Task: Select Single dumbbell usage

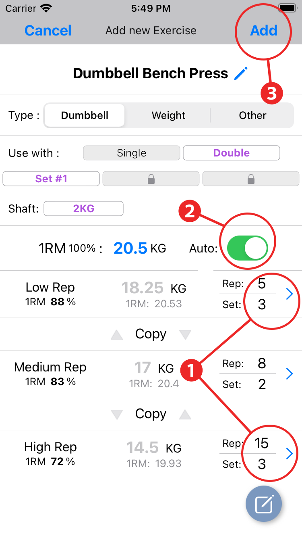Action: [131, 153]
